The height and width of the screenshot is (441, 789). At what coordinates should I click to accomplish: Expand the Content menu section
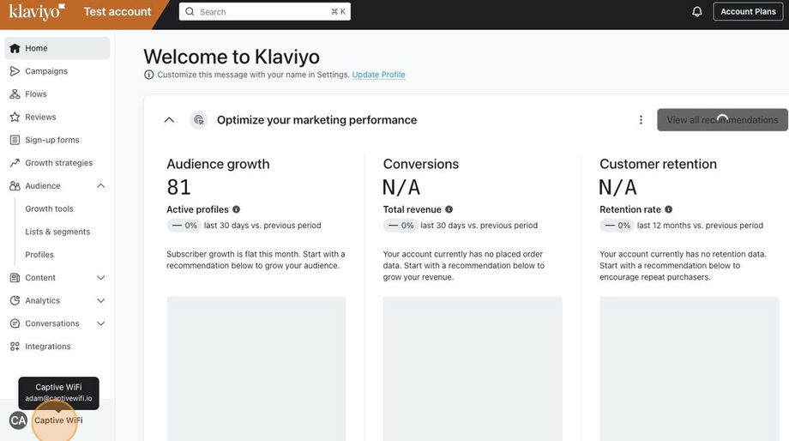100,278
